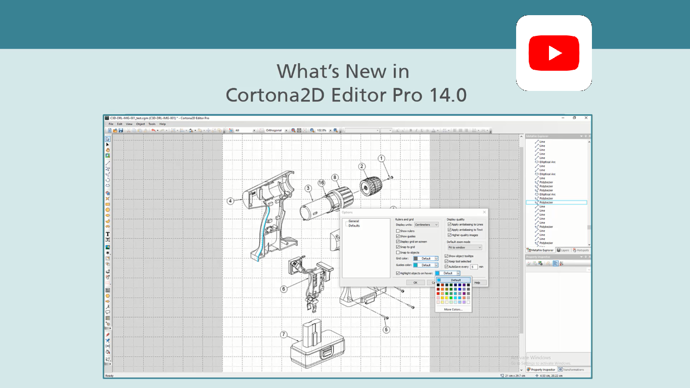Click the Help button in Options dialog
The image size is (690, 388).
coord(477,282)
